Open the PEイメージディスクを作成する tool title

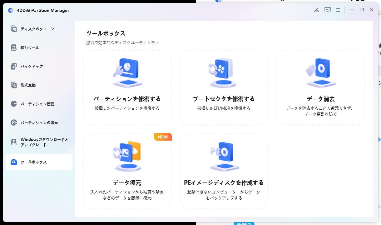(224, 183)
